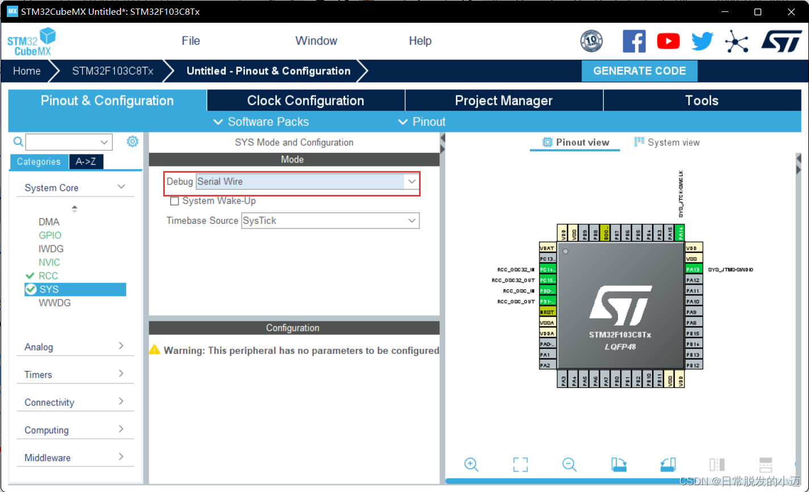Collapse the System Core category
The height and width of the screenshot is (492, 809).
click(x=121, y=187)
